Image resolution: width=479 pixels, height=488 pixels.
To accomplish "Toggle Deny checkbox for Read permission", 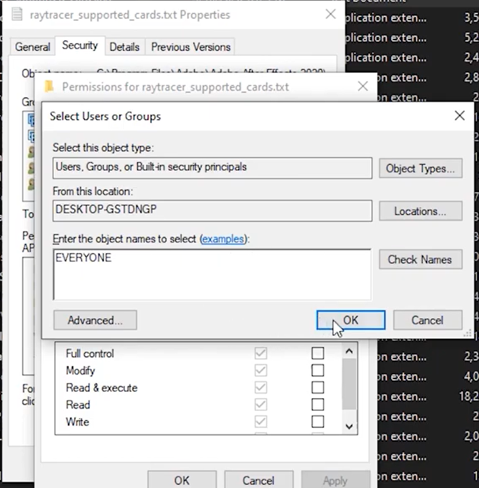I will (x=318, y=405).
